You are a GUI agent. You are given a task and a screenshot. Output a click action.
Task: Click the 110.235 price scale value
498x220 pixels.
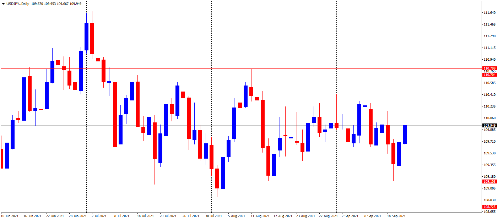490,106
